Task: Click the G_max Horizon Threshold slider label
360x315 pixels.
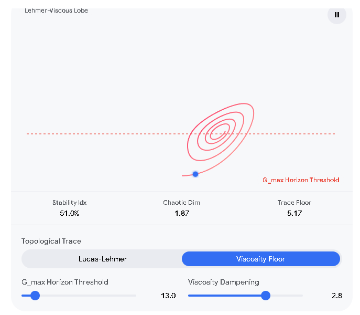Action: (x=65, y=282)
